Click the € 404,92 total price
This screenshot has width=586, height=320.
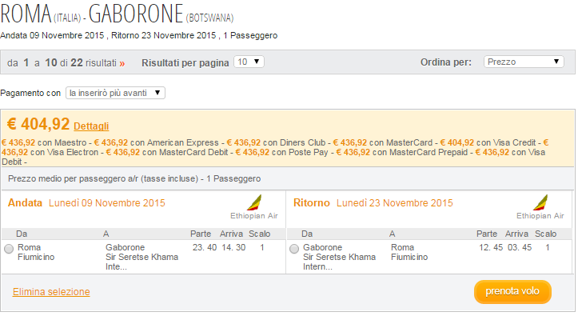tap(38, 124)
